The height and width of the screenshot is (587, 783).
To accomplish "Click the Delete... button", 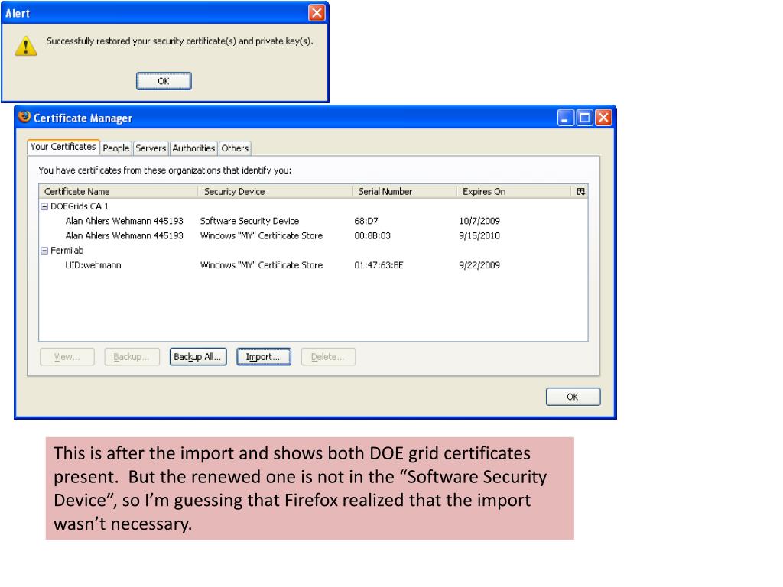I will click(x=328, y=357).
